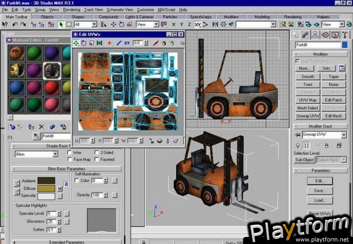Enable the Wire checkbox
Image resolution: width=353 pixels, height=244 pixels.
tap(70, 152)
